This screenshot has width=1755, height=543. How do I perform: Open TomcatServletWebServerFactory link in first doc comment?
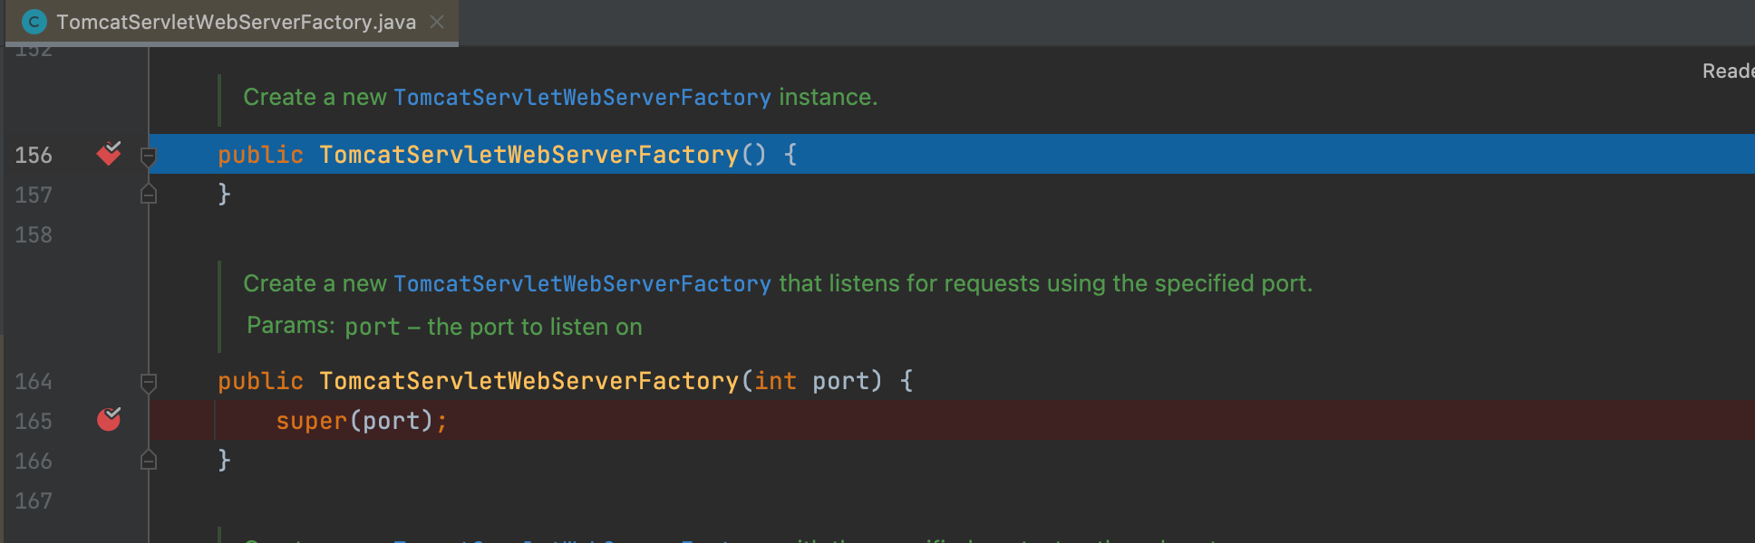click(x=582, y=97)
